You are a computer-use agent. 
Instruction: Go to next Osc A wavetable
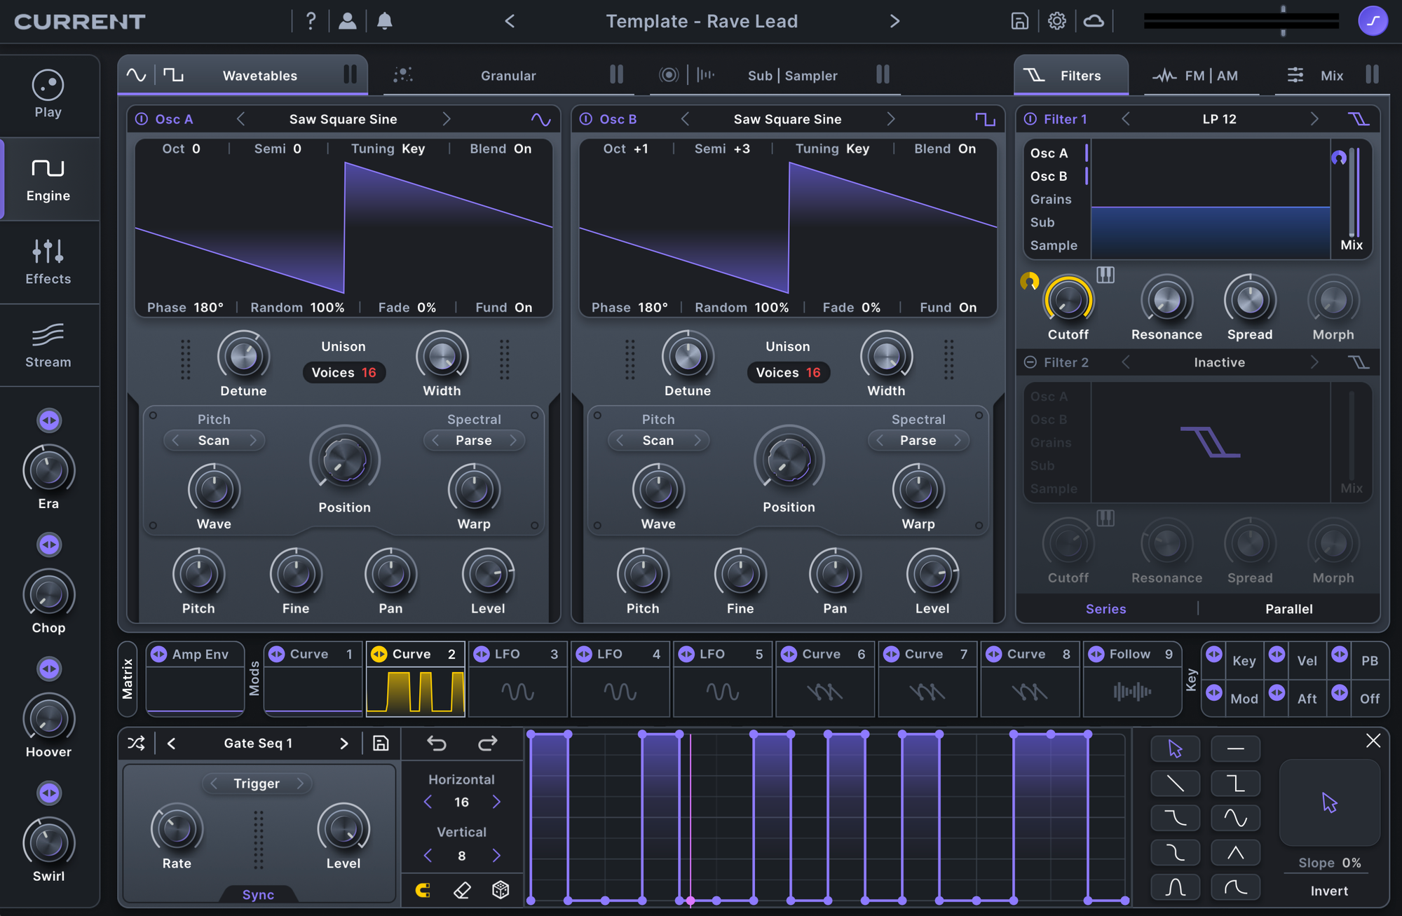pos(447,119)
